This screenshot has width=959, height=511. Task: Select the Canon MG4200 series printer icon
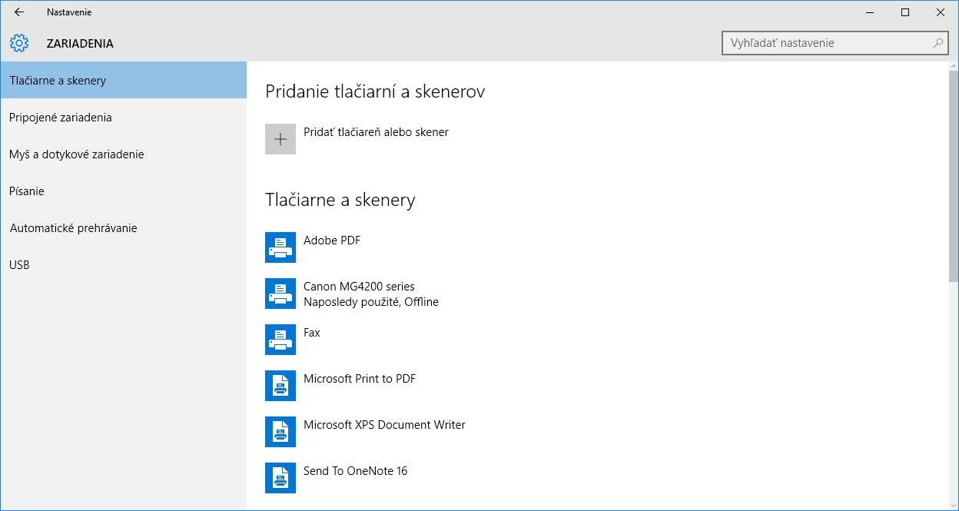[280, 294]
